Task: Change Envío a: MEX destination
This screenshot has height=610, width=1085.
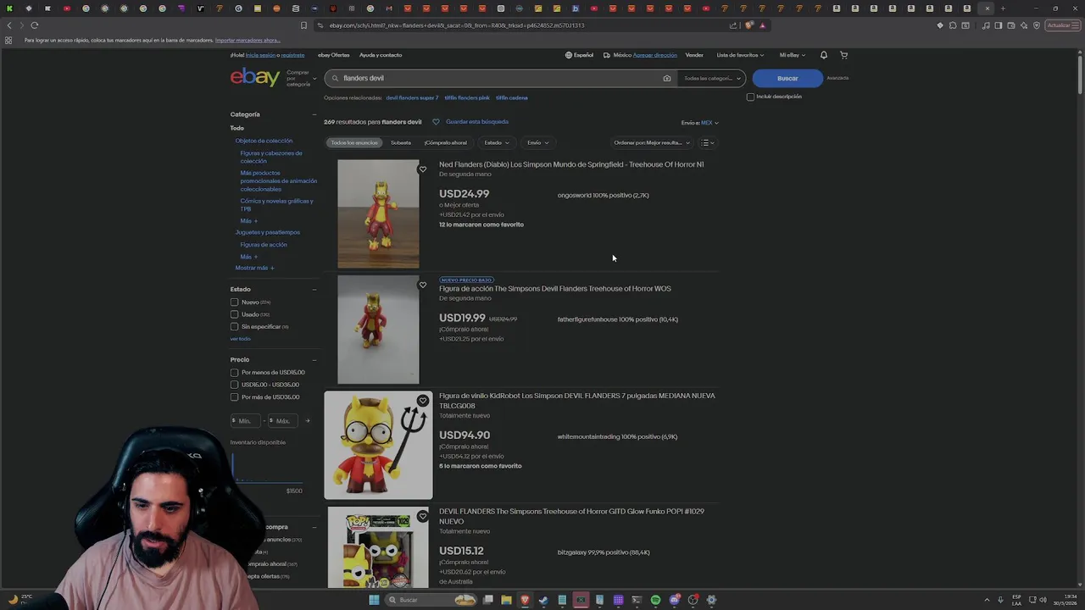Action: tap(709, 123)
